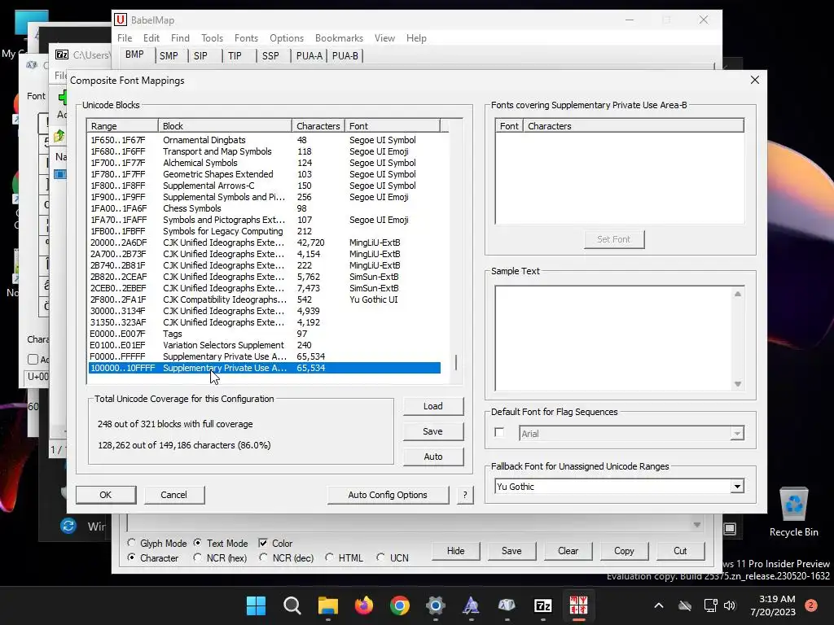Image resolution: width=834 pixels, height=625 pixels.
Task: Launch Firefox from taskbar
Action: [364, 605]
